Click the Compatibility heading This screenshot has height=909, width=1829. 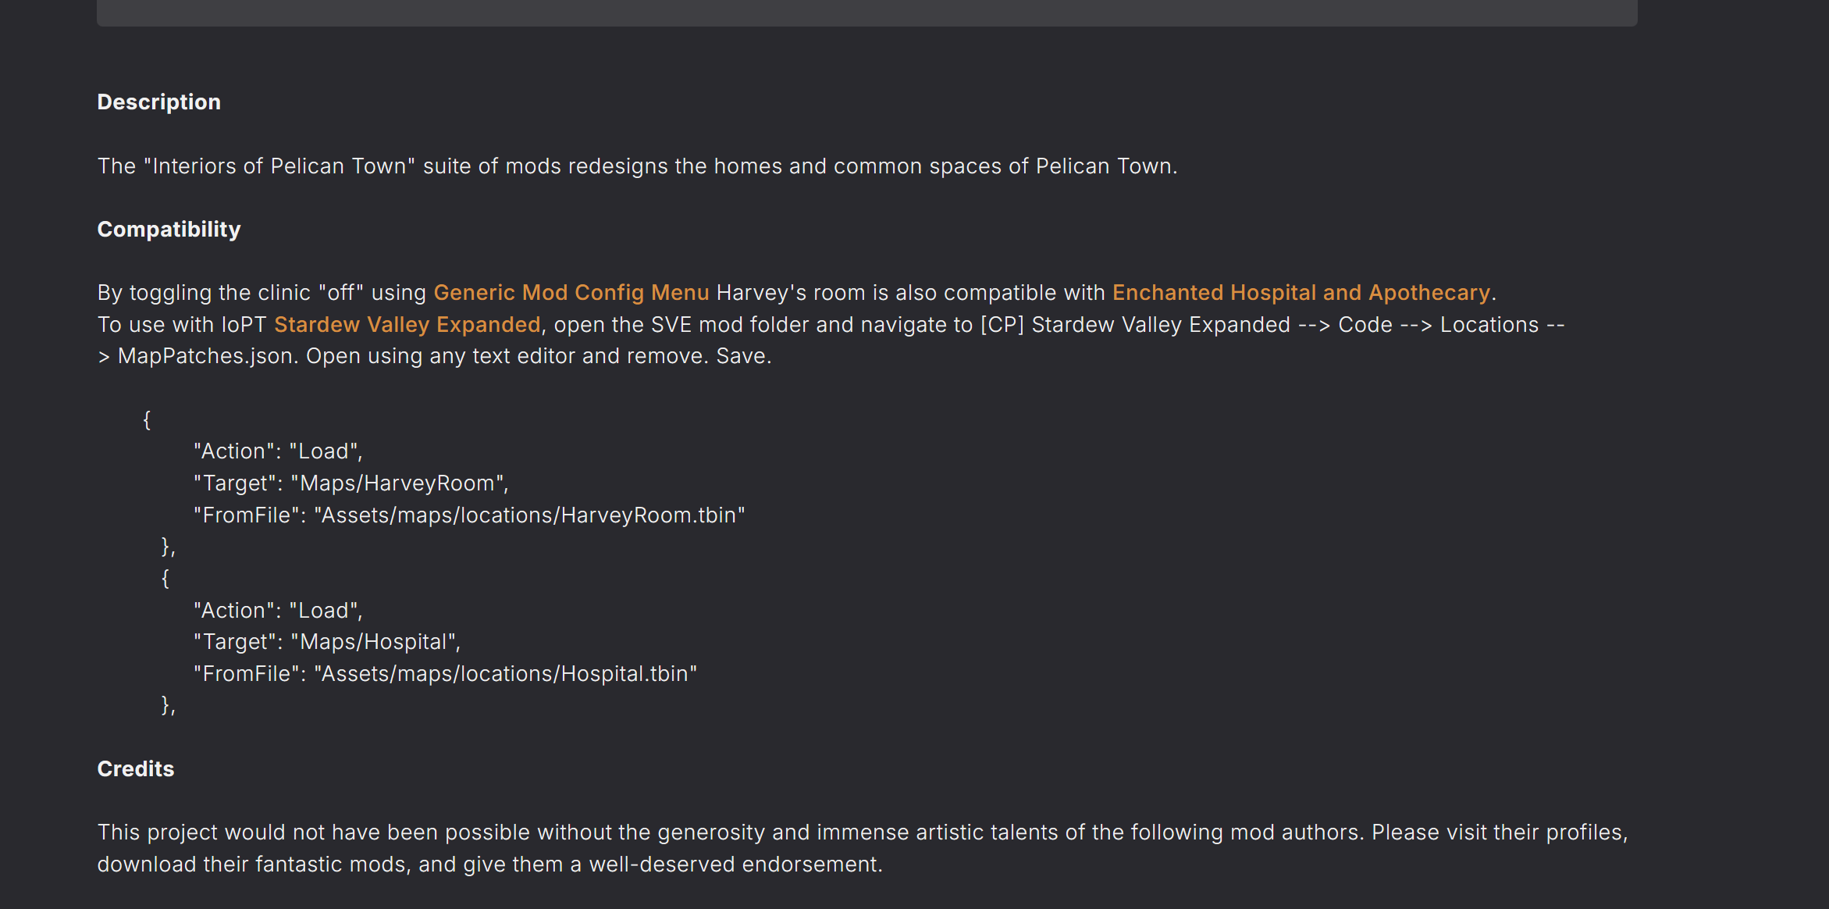tap(169, 230)
